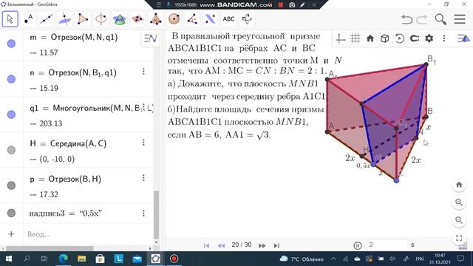Toggle axes display in 3D view

(340, 38)
